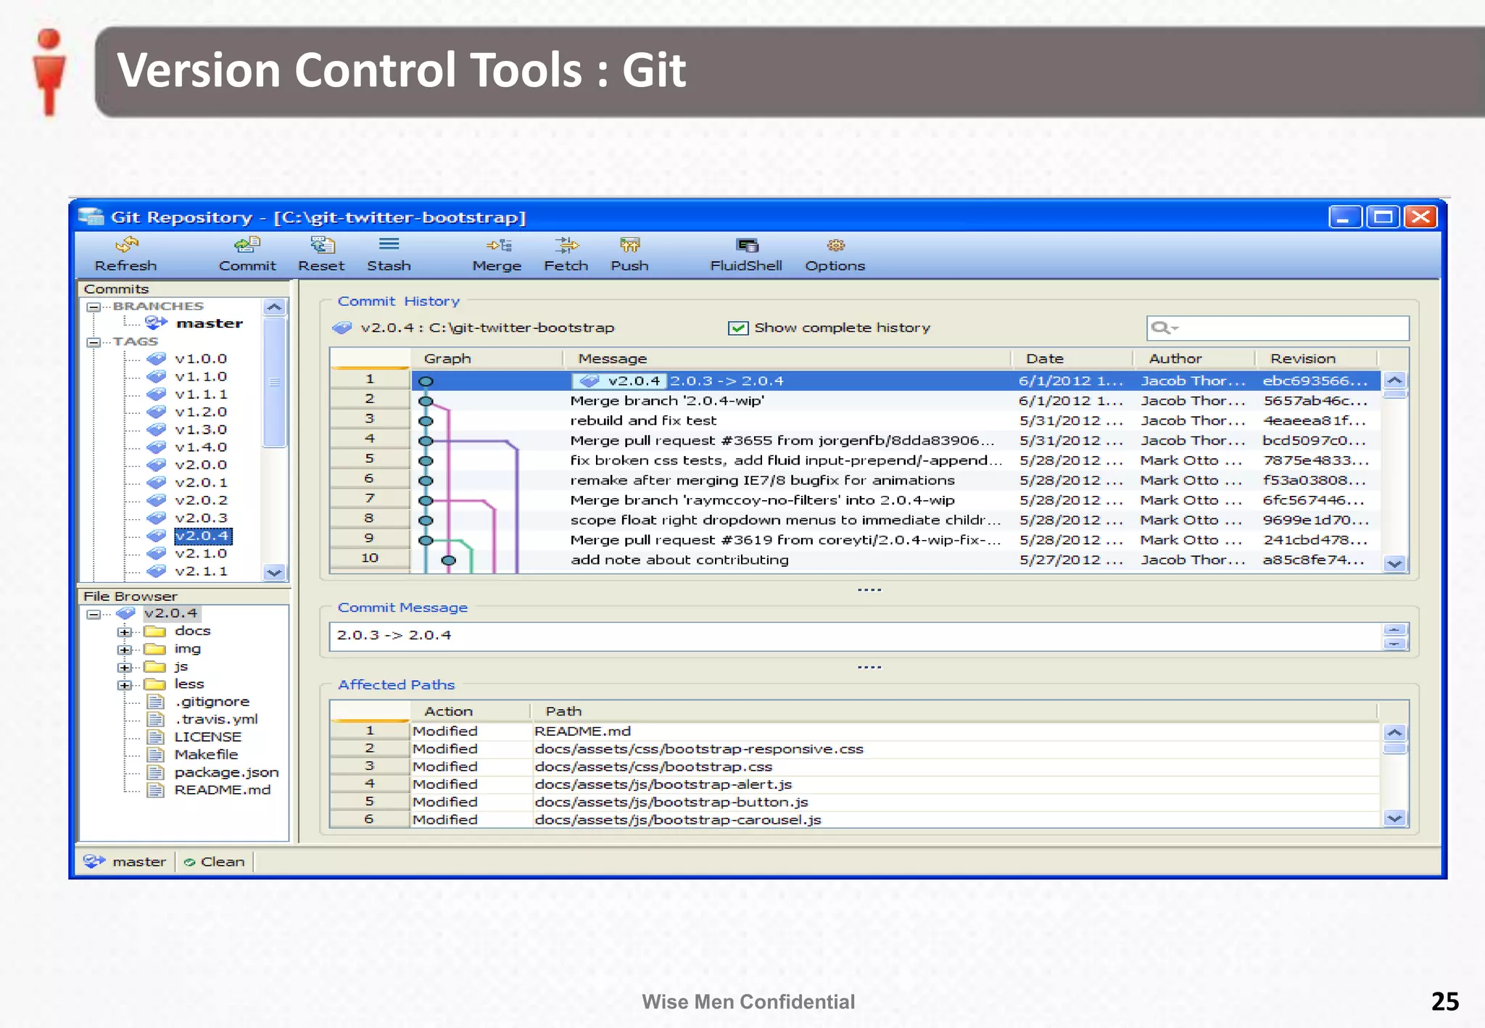Open the Options gear icon

pos(835,245)
